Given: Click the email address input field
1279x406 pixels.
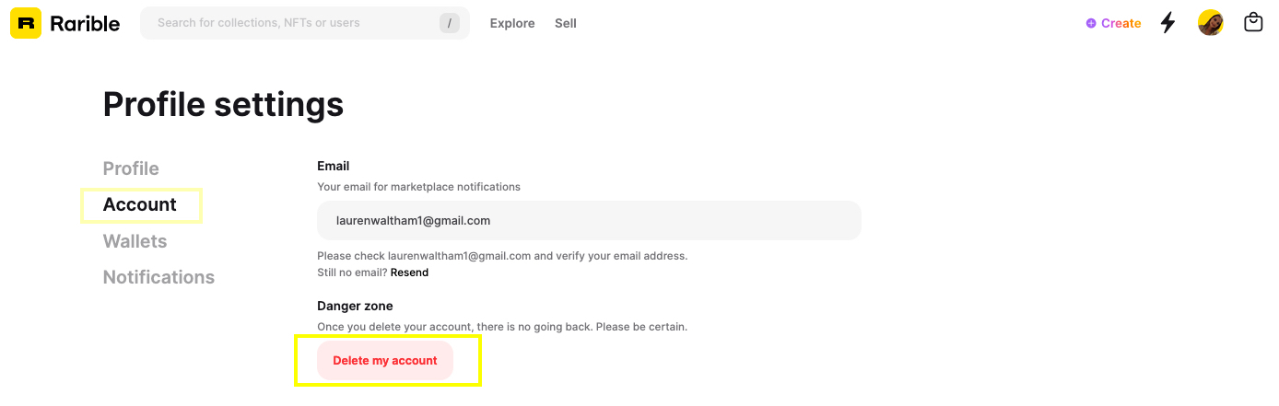Looking at the screenshot, I should click(x=589, y=221).
